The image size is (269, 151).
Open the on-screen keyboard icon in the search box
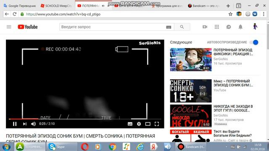pyautogui.click(x=169, y=27)
